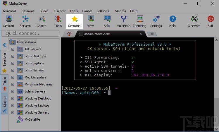Expand the AIX Servers folder
The image size is (219, 132).
[13, 49]
